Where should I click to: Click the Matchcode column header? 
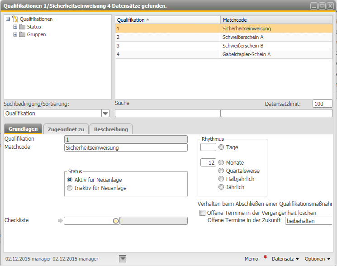(x=276, y=20)
